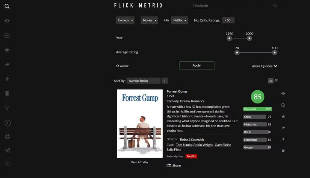Click the Netflix subscription badge
This screenshot has width=310, height=178.
pyautogui.click(x=191, y=157)
